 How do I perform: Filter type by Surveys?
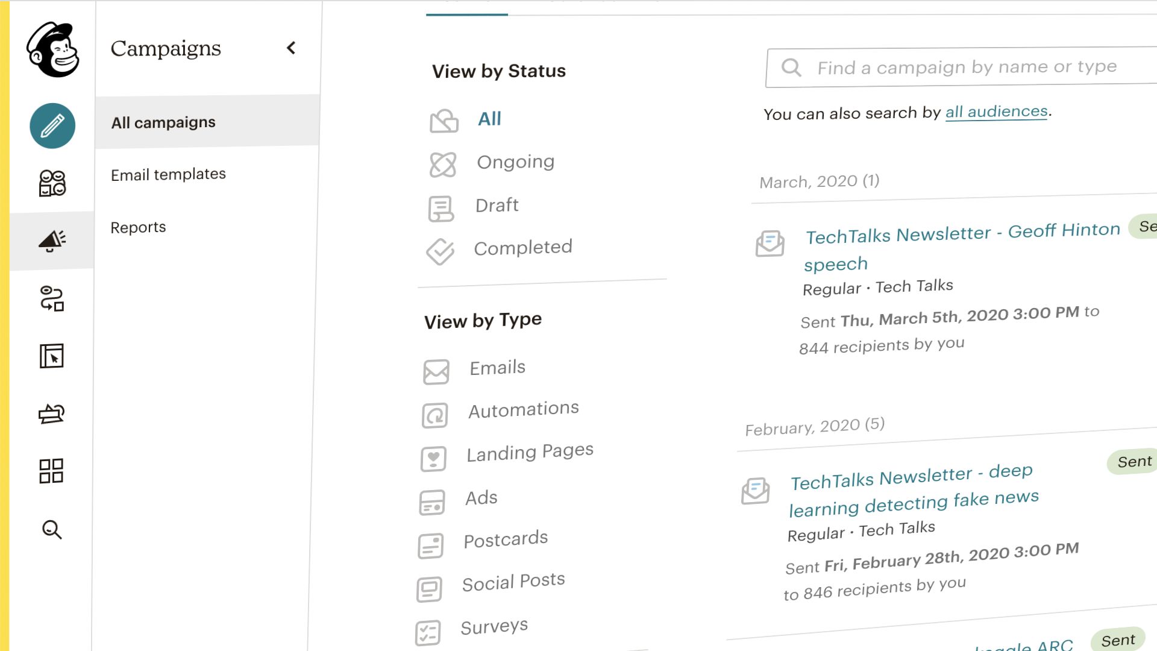click(x=494, y=626)
